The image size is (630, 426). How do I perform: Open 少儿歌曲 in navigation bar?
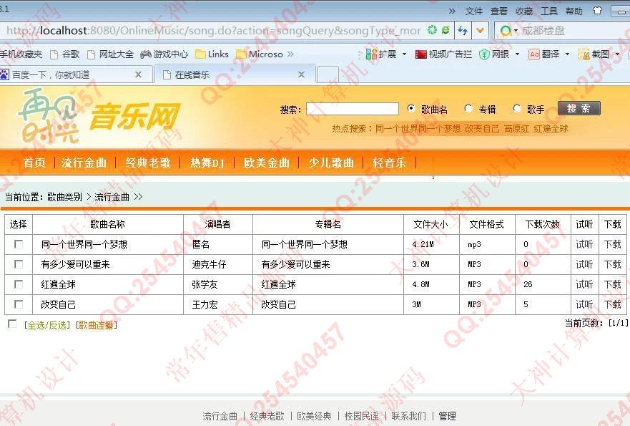[x=331, y=163]
